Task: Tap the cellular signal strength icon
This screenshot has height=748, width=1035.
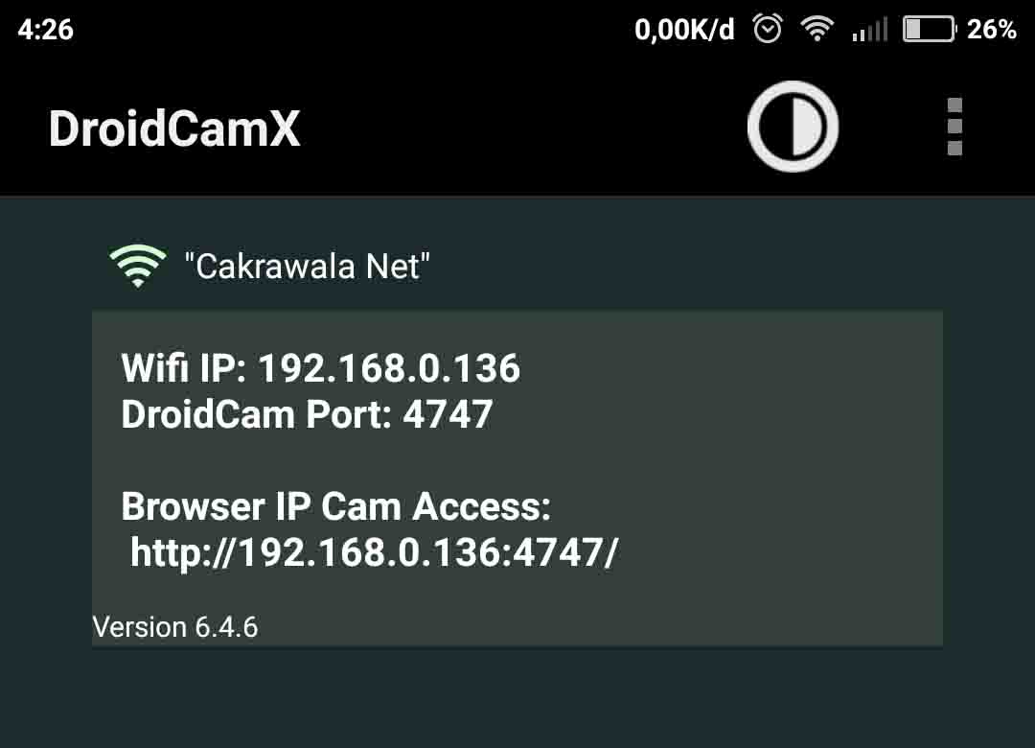Action: (869, 30)
